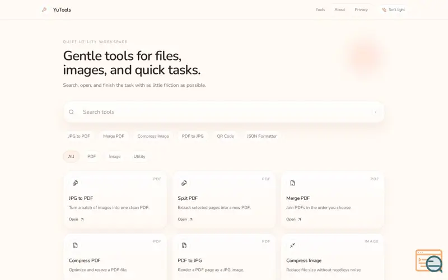Click the QR Code quick chip
Screen dimensions: 448x280
point(225,136)
